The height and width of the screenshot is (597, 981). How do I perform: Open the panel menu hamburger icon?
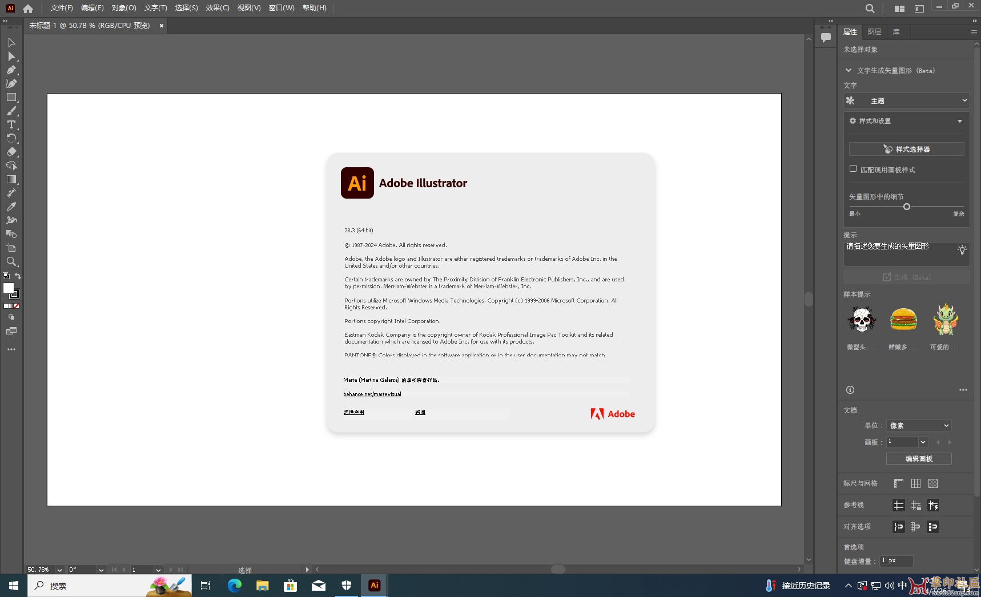pyautogui.click(x=974, y=33)
